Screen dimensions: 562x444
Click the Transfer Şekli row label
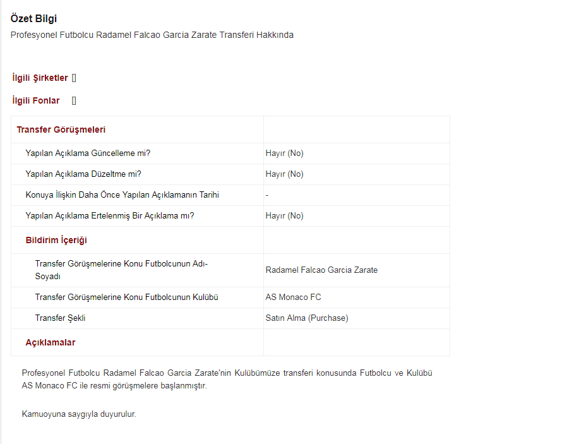[60, 318]
